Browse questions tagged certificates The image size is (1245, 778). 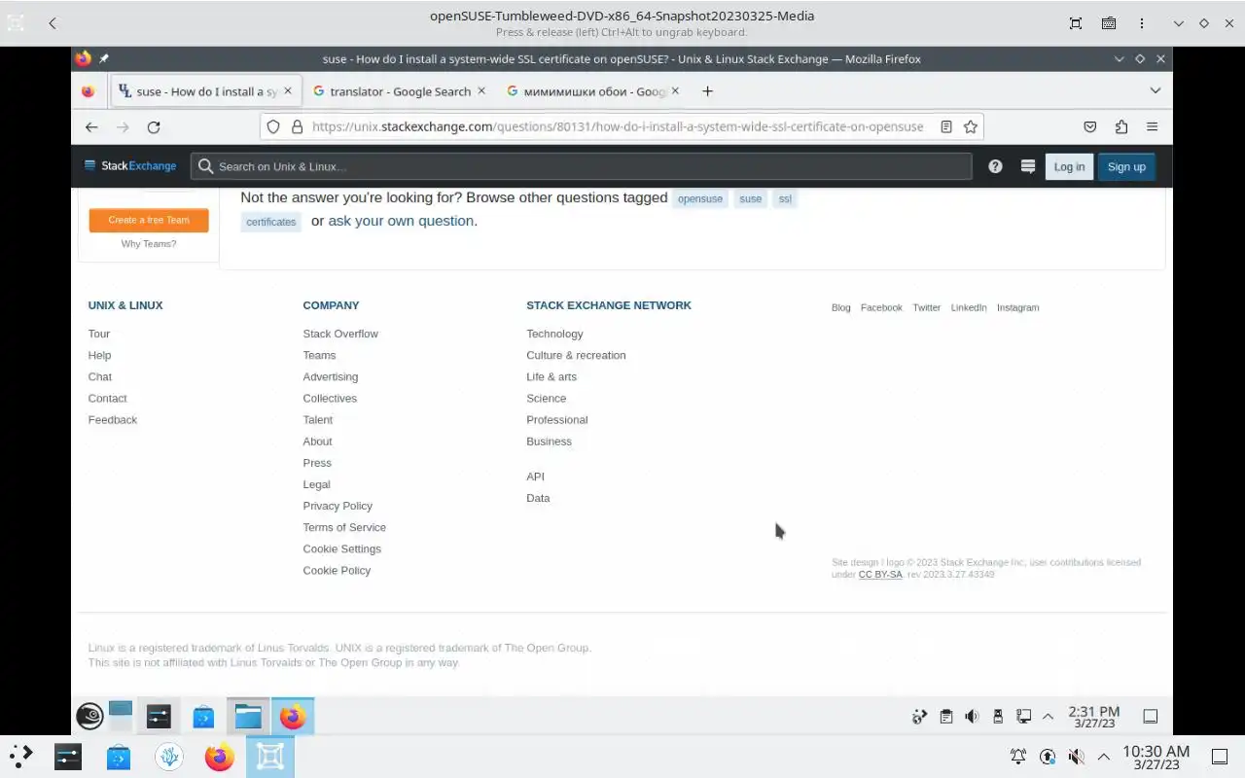[271, 222]
